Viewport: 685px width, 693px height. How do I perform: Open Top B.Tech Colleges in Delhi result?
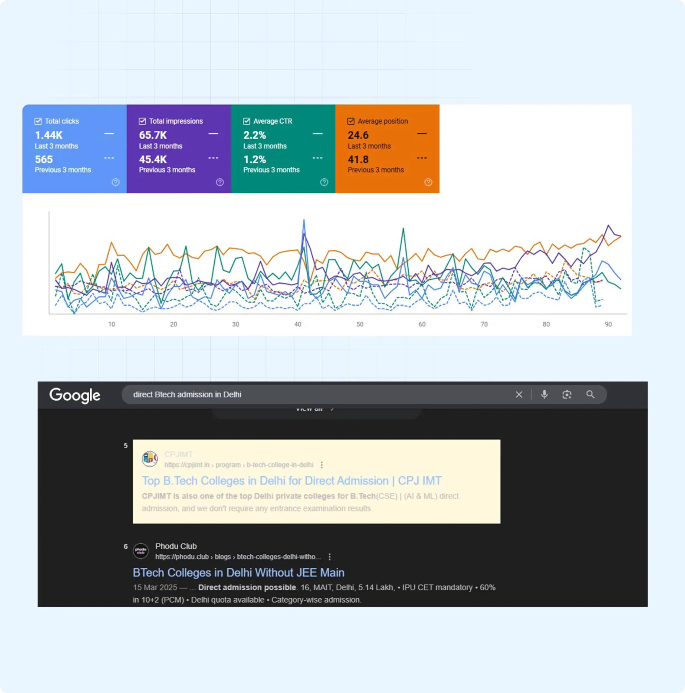(291, 481)
